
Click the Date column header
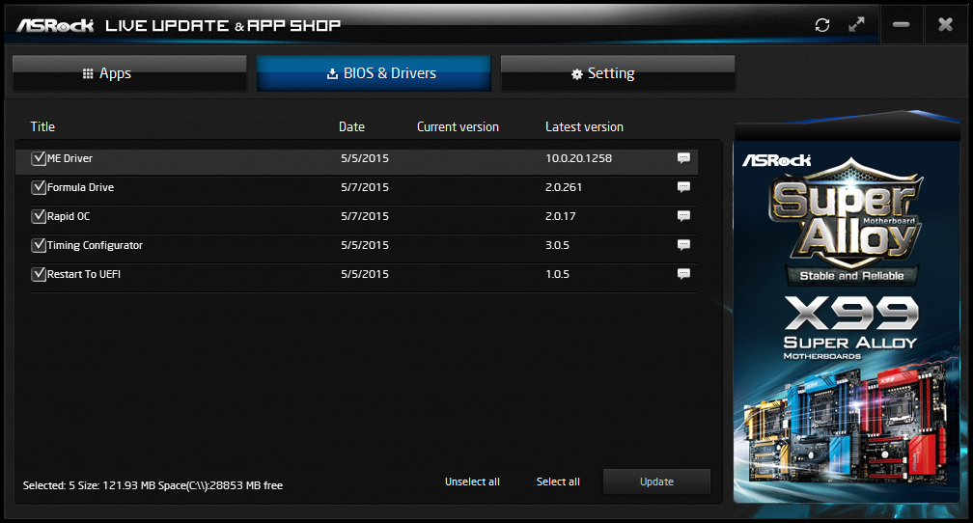(351, 126)
